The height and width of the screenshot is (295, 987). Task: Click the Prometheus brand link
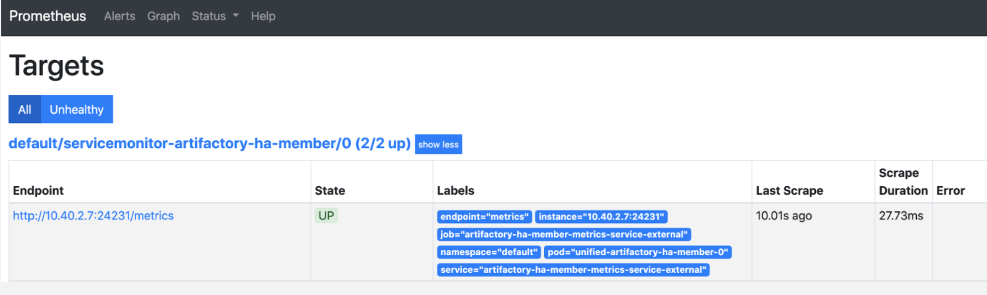coord(47,16)
